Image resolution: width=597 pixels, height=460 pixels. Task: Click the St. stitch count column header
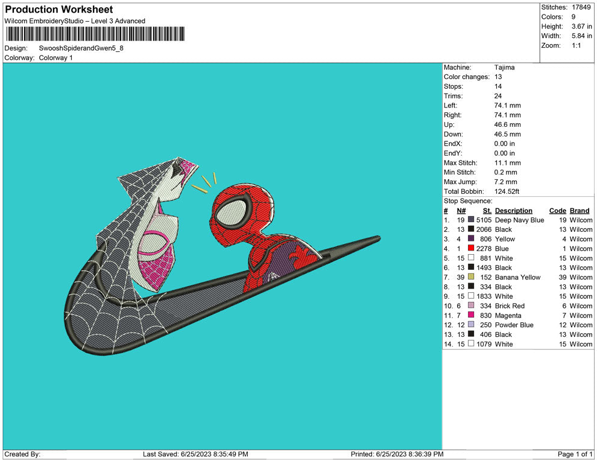487,211
